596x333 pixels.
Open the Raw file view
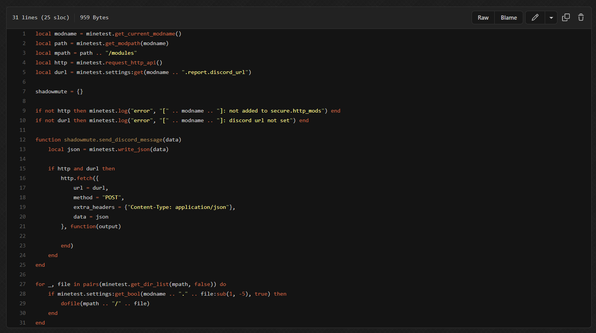[x=483, y=18]
